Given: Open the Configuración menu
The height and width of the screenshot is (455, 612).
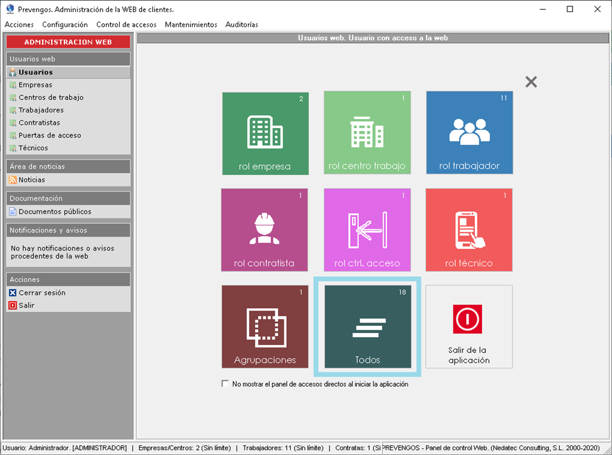Looking at the screenshot, I should [65, 24].
